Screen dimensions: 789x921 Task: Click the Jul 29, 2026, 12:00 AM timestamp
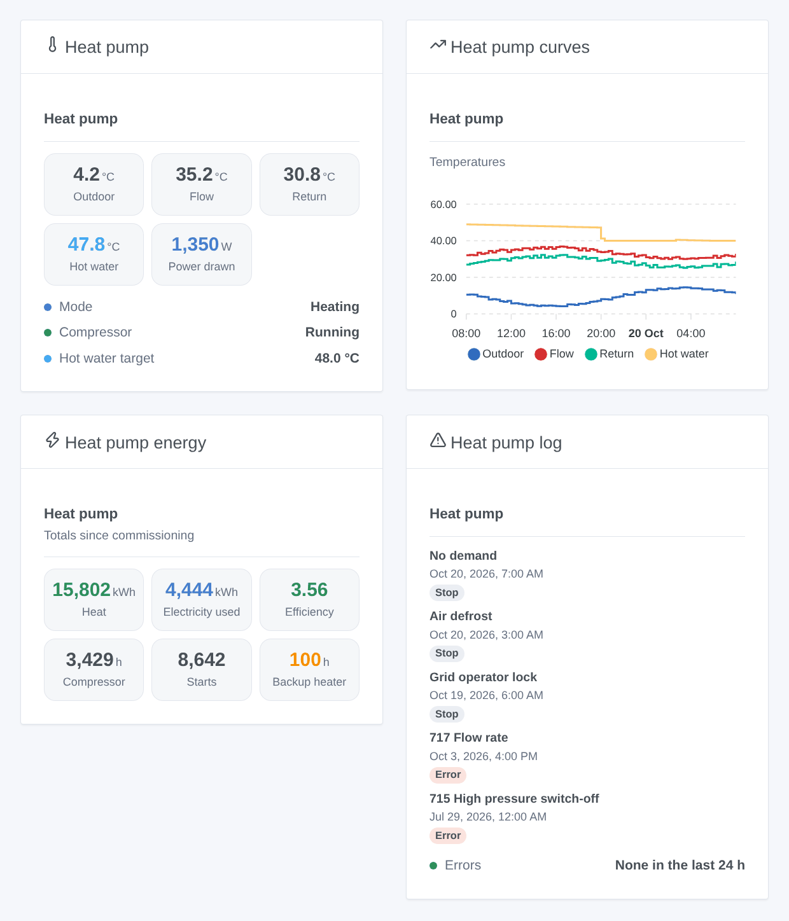tap(488, 817)
